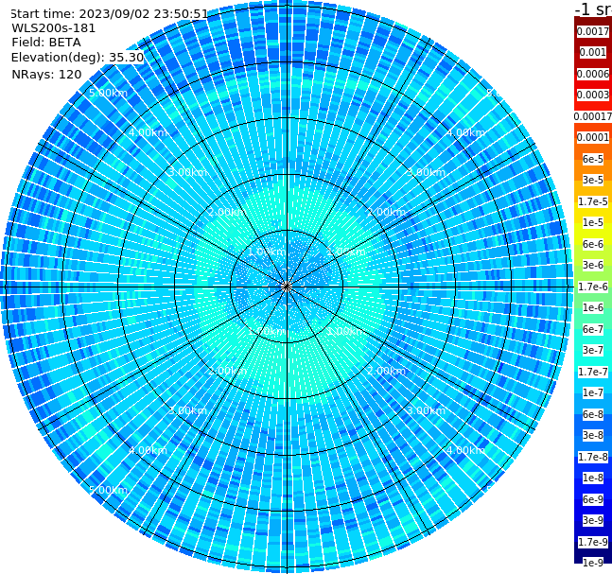This screenshot has width=612, height=574.
Task: Select the '4.00km' label in the upper-left quadrant
Action: pos(148,132)
